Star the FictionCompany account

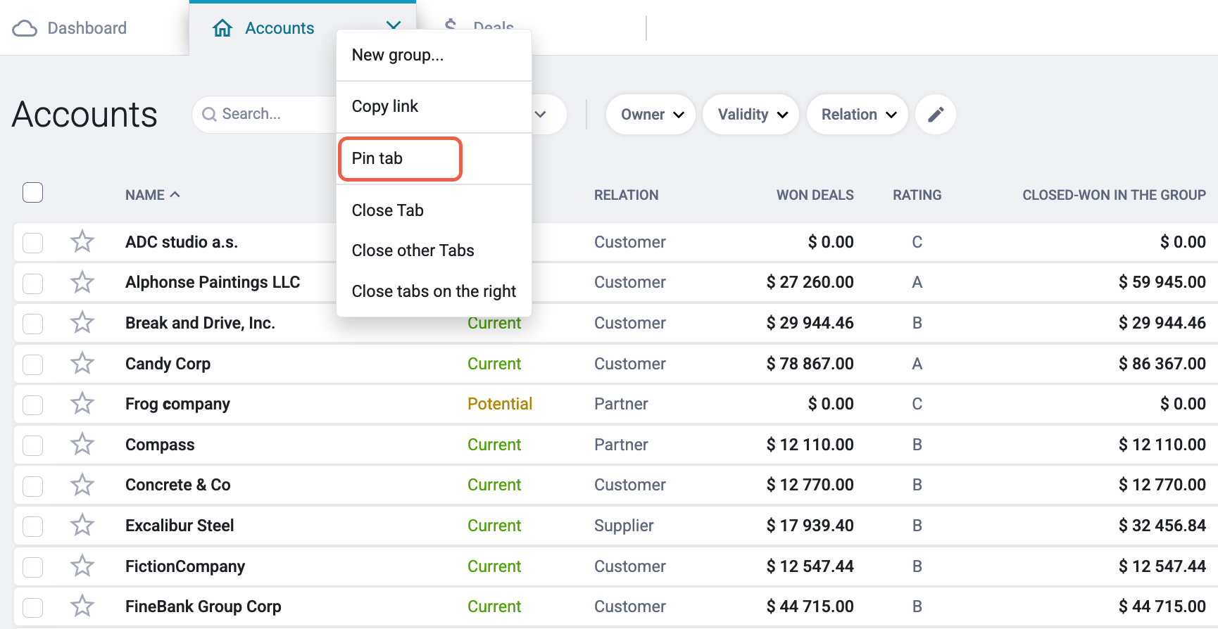(82, 566)
